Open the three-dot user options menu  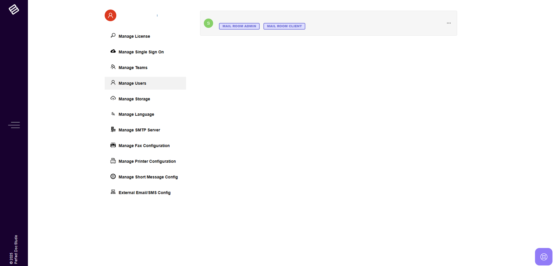coord(449,23)
